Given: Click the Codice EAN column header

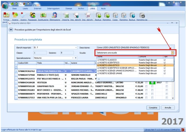Looking at the screenshot, I should [x=27, y=63].
